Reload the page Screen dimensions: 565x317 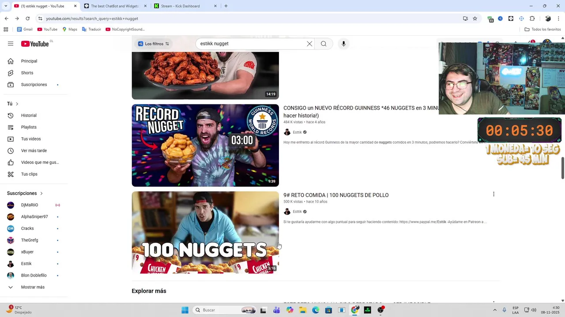[x=27, y=18]
